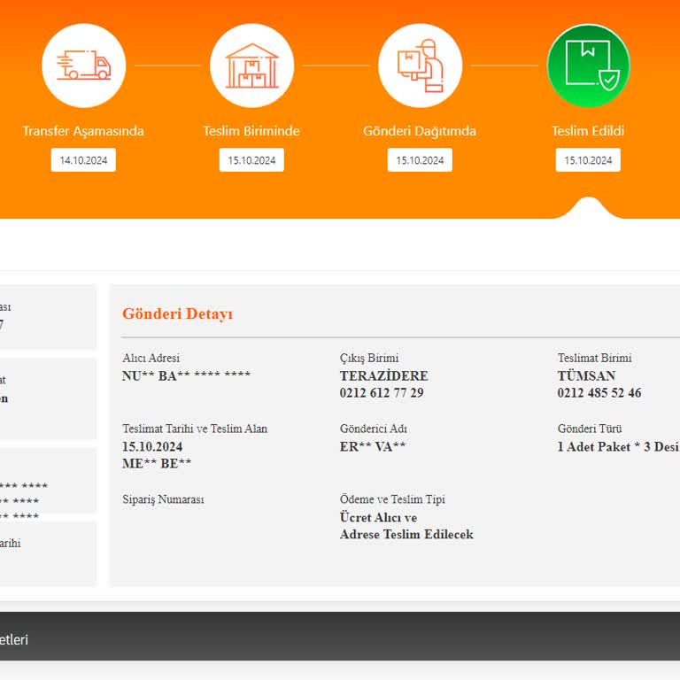The height and width of the screenshot is (680, 680).
Task: Click the Gönderi Dağıtımda courier icon
Action: coord(420,66)
